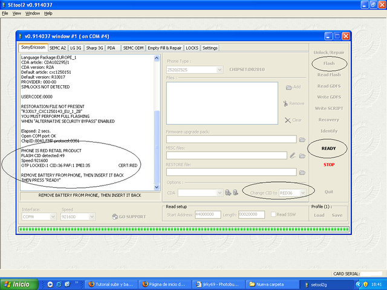Browse RESTORE file folder icon
This screenshot has width=387, height=290.
click(x=302, y=172)
